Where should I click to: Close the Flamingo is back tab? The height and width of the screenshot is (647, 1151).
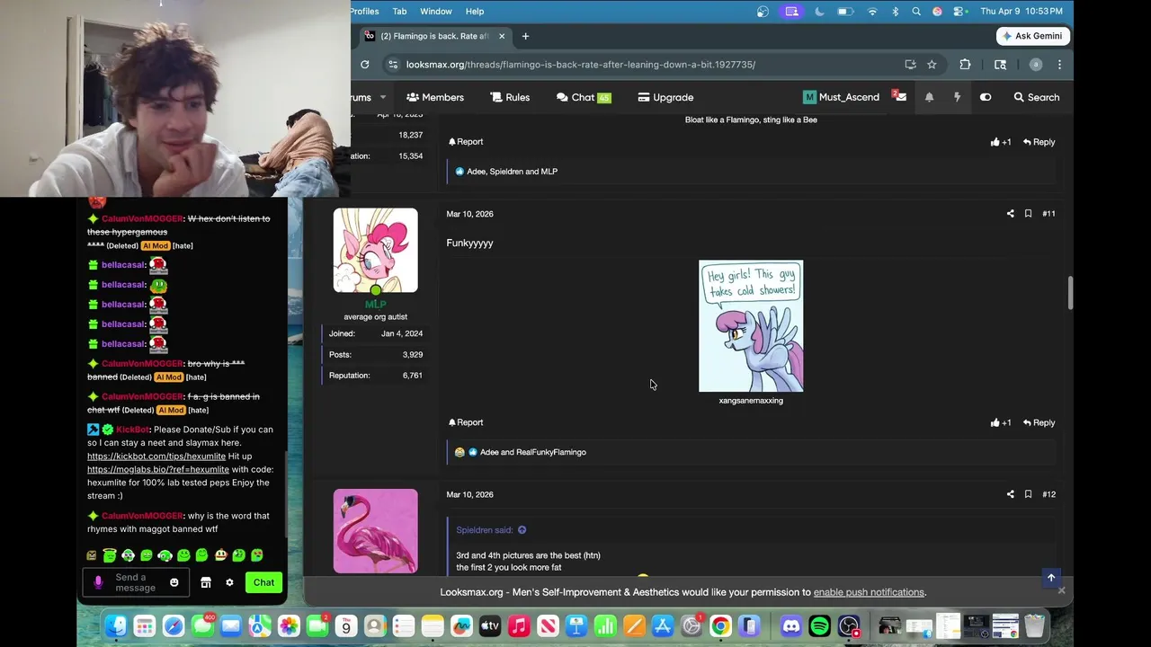tap(502, 36)
